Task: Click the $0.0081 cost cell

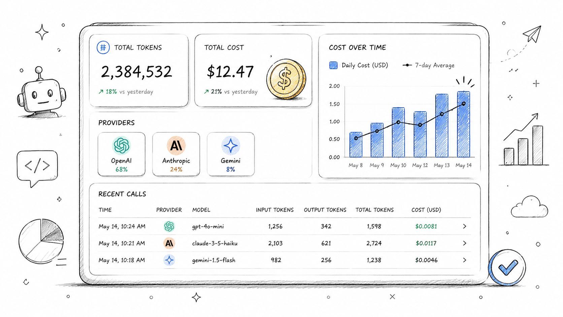Action: (426, 226)
